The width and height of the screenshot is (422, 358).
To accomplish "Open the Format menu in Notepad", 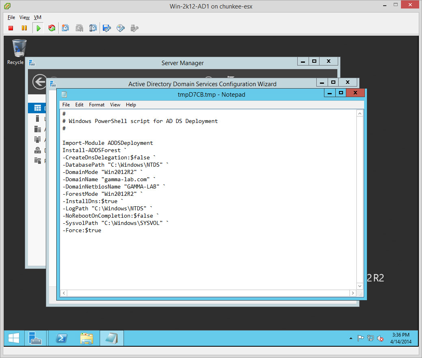I will tap(97, 105).
